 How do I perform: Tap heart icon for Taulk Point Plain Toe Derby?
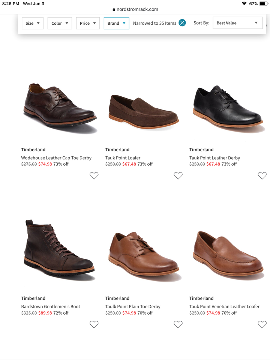[178, 324]
